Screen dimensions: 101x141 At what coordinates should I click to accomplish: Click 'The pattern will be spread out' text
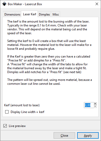click(49, 82)
